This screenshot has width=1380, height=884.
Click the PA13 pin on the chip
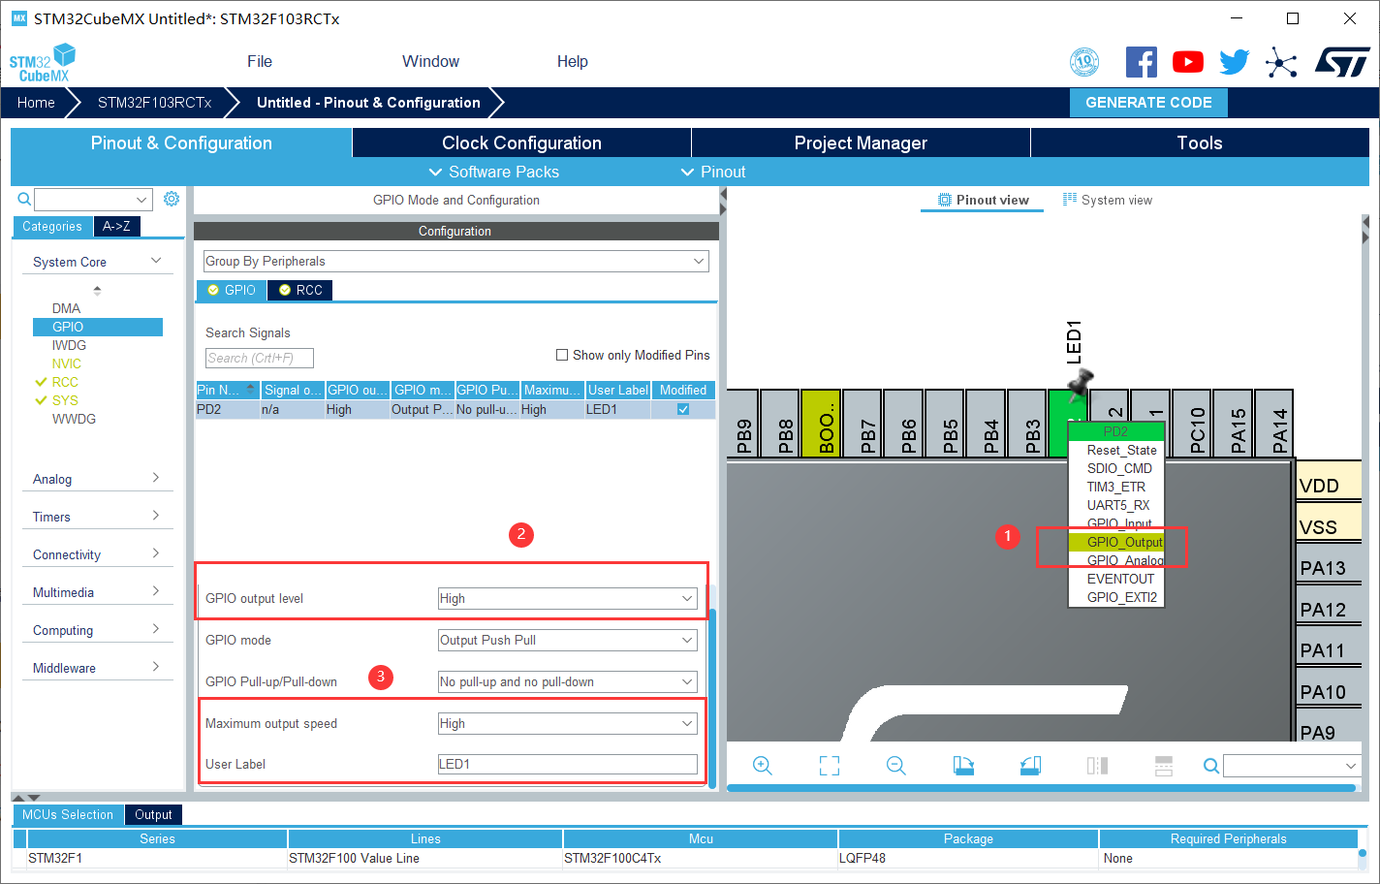[1329, 568]
